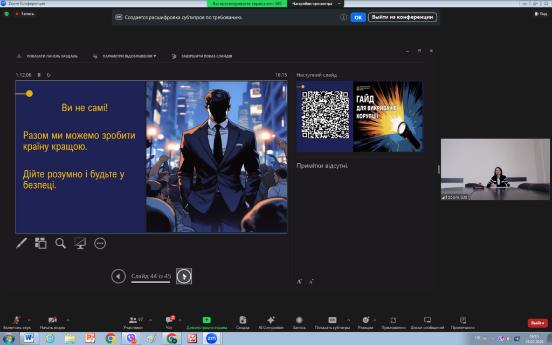Image resolution: width=552 pixels, height=345 pixels.
Task: Click the slide progress bar under Слайд 44 із 45
Action: pyautogui.click(x=150, y=282)
